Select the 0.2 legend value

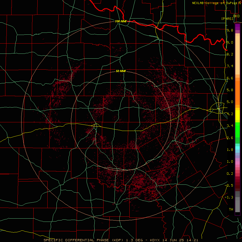pyautogui.click(x=230, y=174)
